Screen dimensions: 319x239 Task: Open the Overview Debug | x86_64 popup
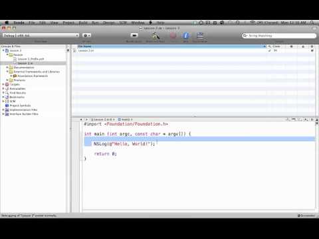click(x=41, y=35)
